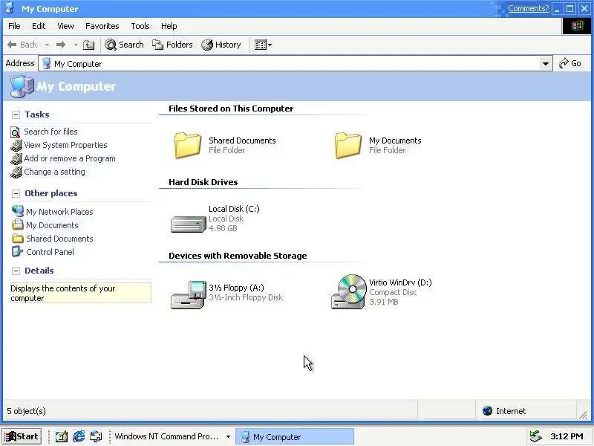594x446 pixels.
Task: Click the My Network Places icon
Action: 18,211
